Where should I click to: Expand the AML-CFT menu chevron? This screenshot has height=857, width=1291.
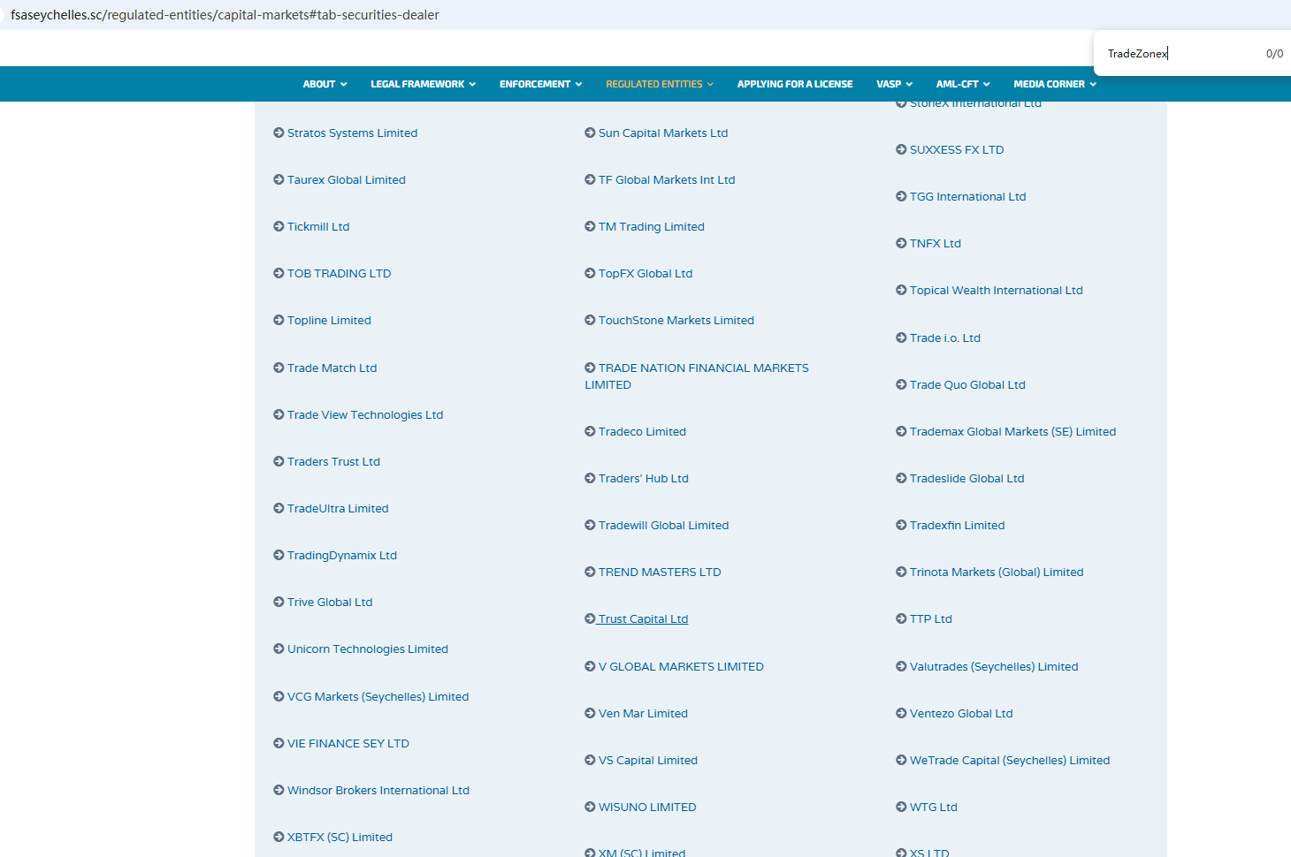pyautogui.click(x=986, y=85)
